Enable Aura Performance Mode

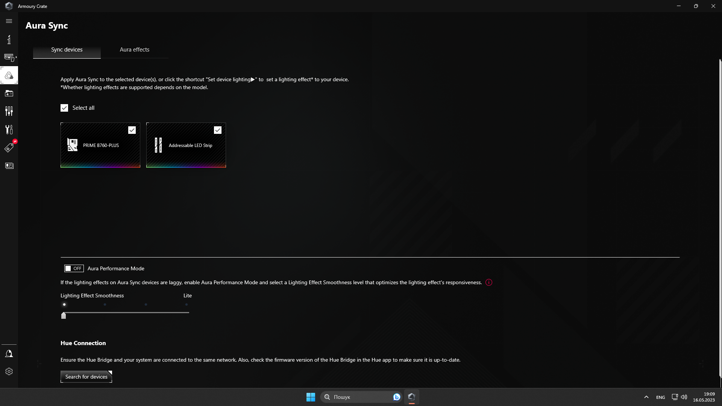tap(74, 268)
